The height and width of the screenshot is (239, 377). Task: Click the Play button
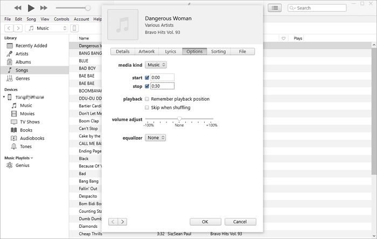(31, 8)
